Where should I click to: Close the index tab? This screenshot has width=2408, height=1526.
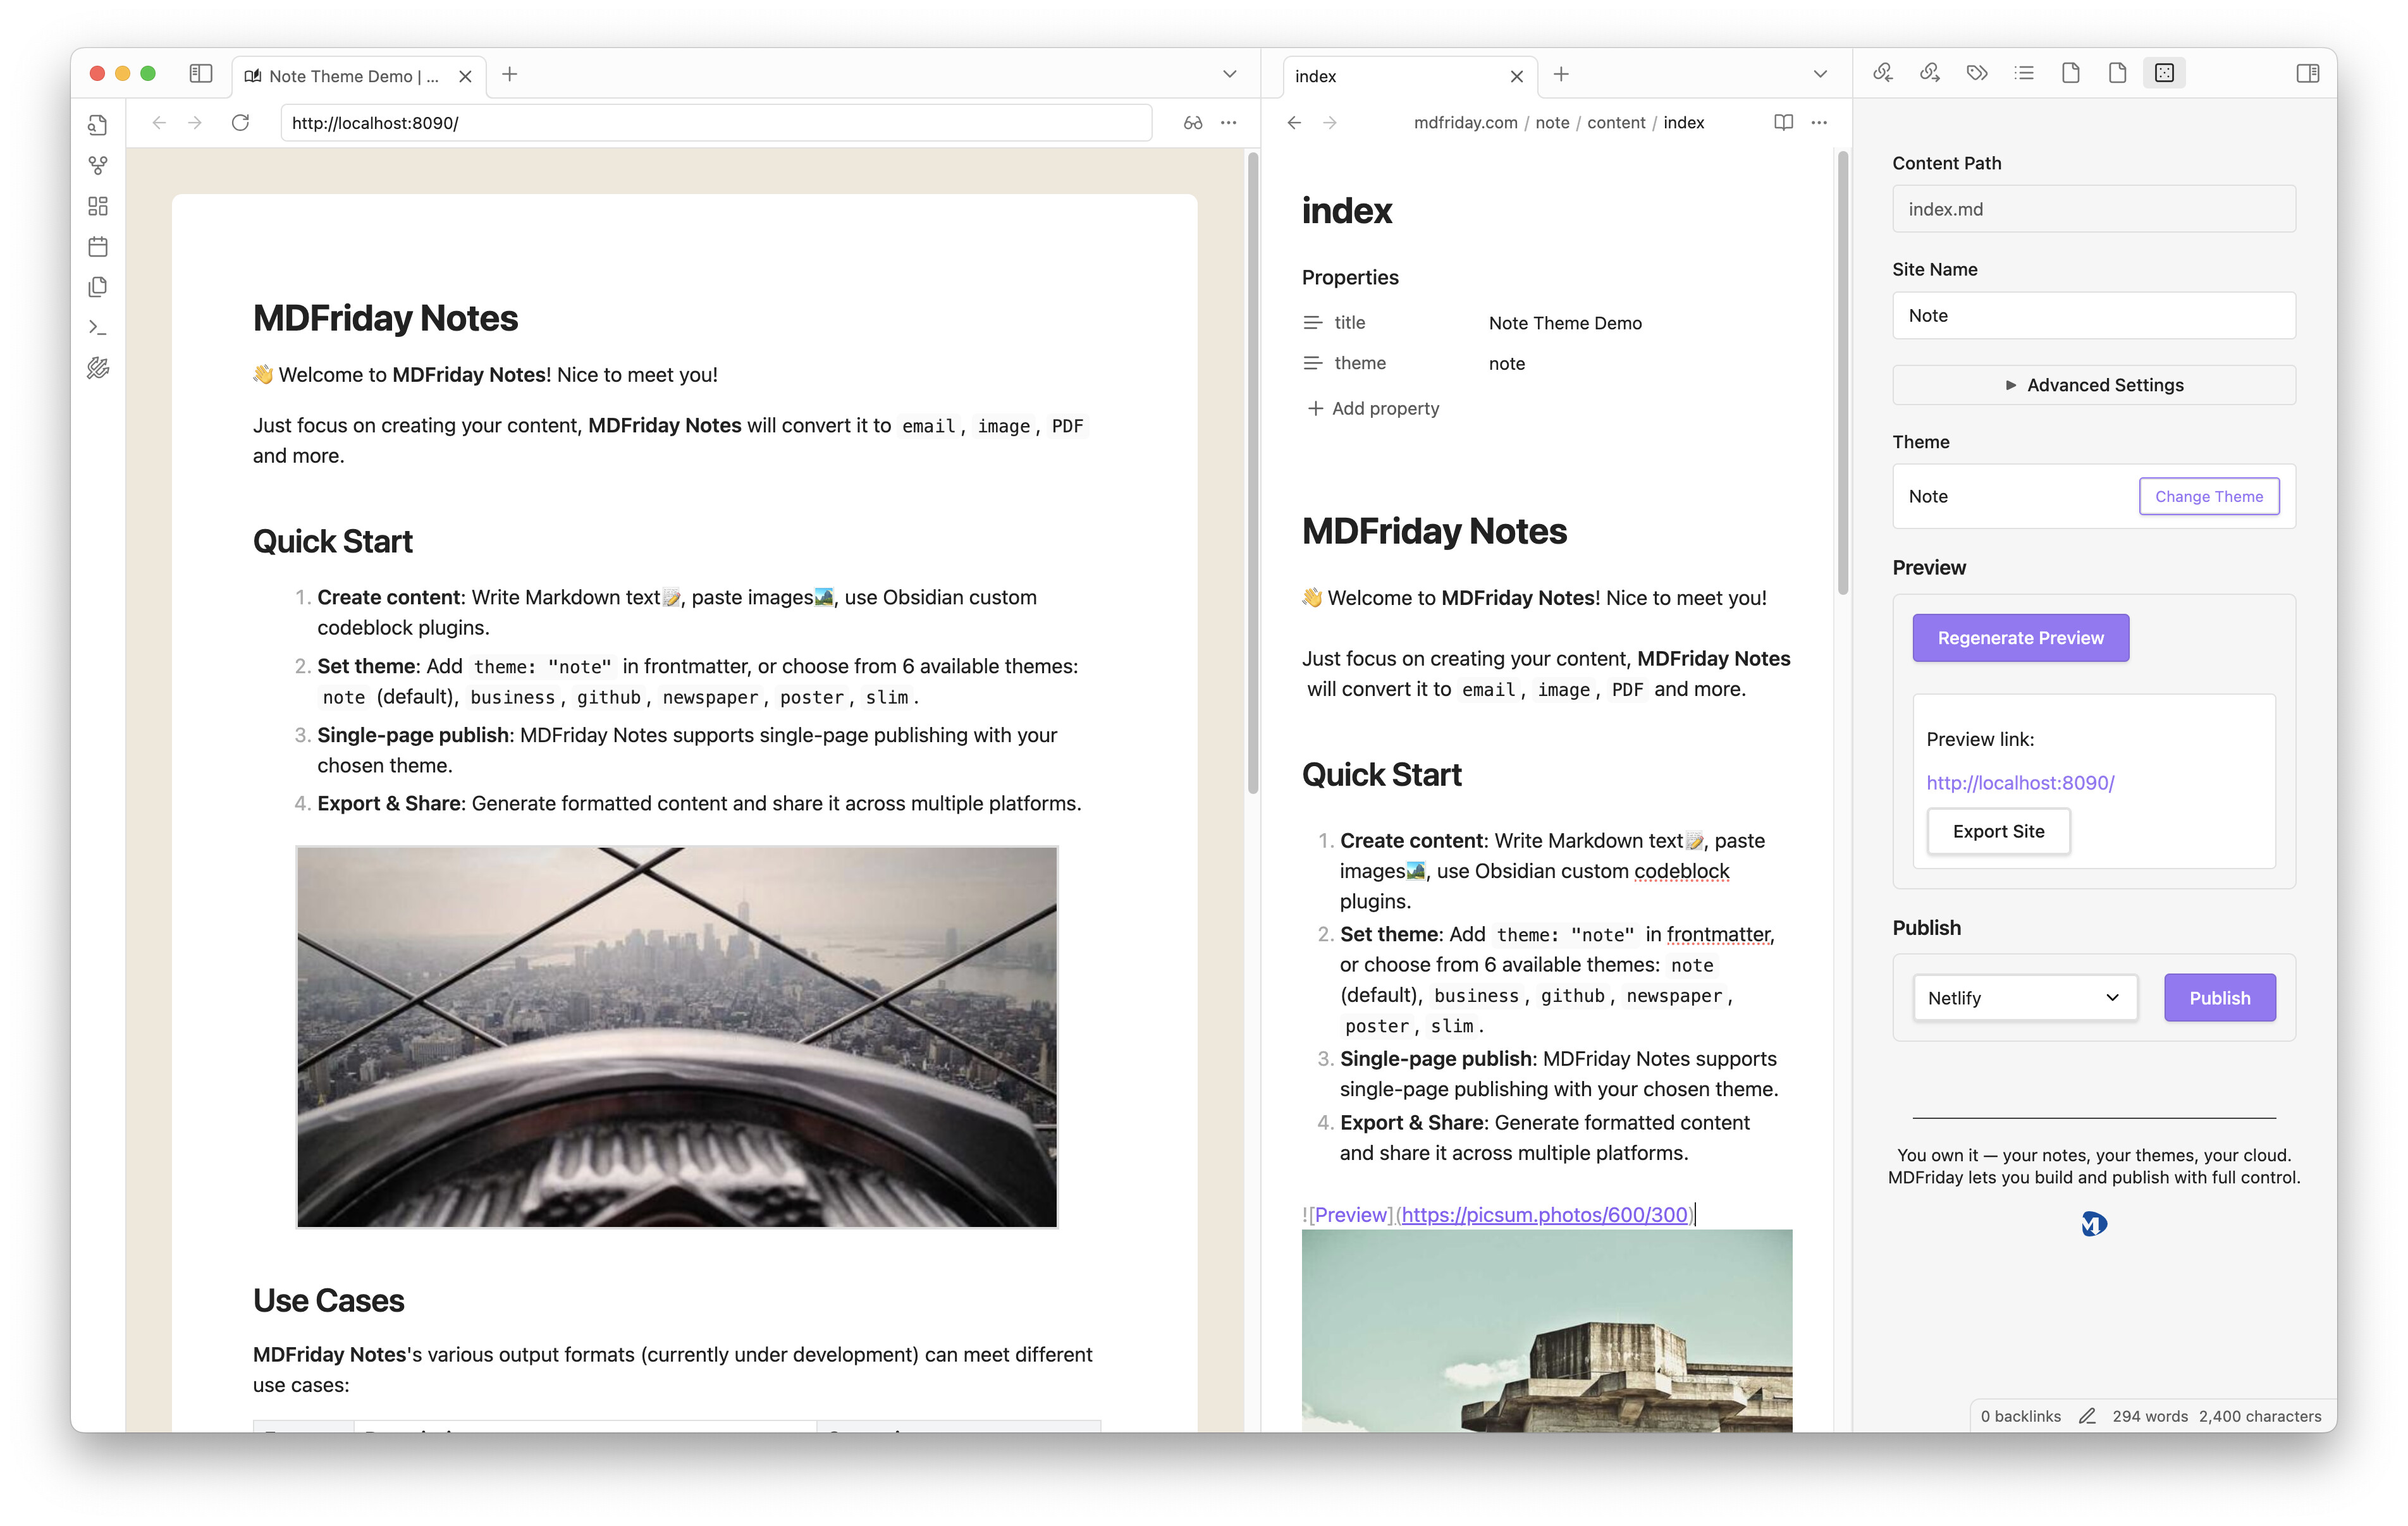click(1517, 76)
